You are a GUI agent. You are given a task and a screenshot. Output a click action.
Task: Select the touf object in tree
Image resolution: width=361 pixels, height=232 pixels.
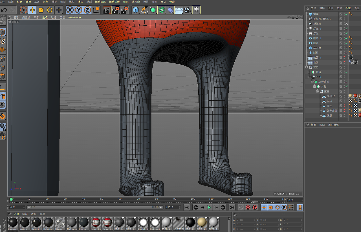[329, 101]
